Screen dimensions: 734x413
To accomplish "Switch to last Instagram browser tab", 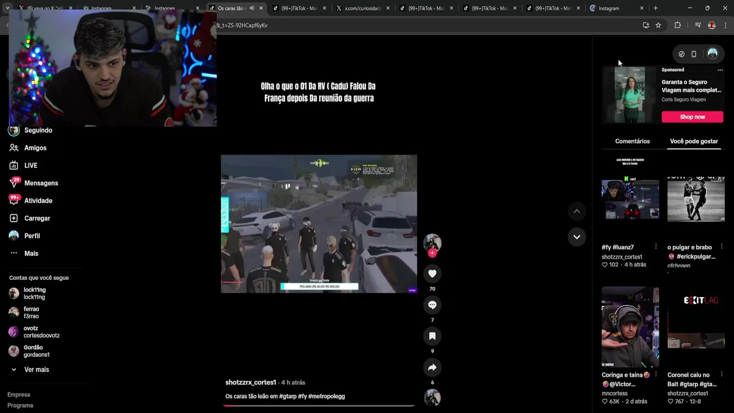I will point(617,8).
